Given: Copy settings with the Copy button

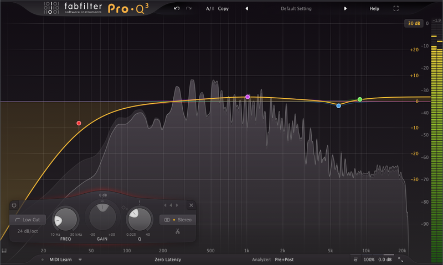Looking at the screenshot, I should [223, 9].
